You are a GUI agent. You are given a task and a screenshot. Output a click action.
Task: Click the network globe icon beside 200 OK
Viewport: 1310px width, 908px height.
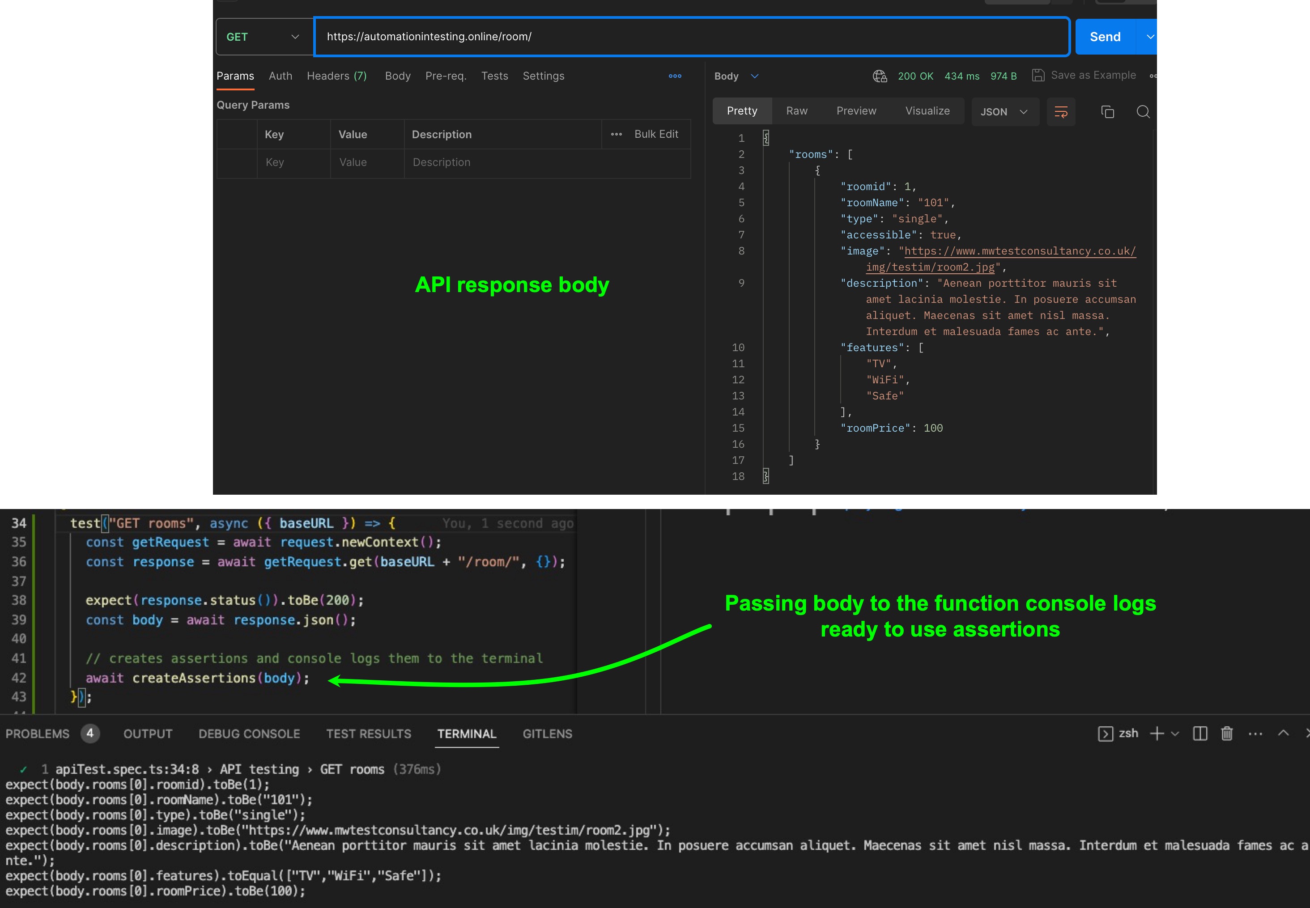tap(880, 76)
